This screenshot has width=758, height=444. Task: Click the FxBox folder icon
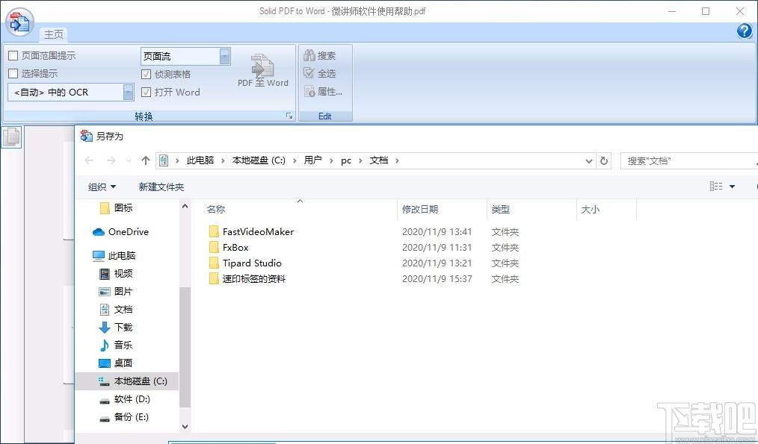(214, 248)
